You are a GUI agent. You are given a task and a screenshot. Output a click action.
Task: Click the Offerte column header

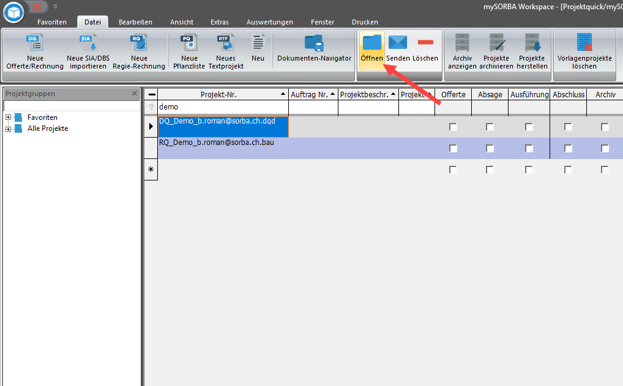tap(453, 95)
